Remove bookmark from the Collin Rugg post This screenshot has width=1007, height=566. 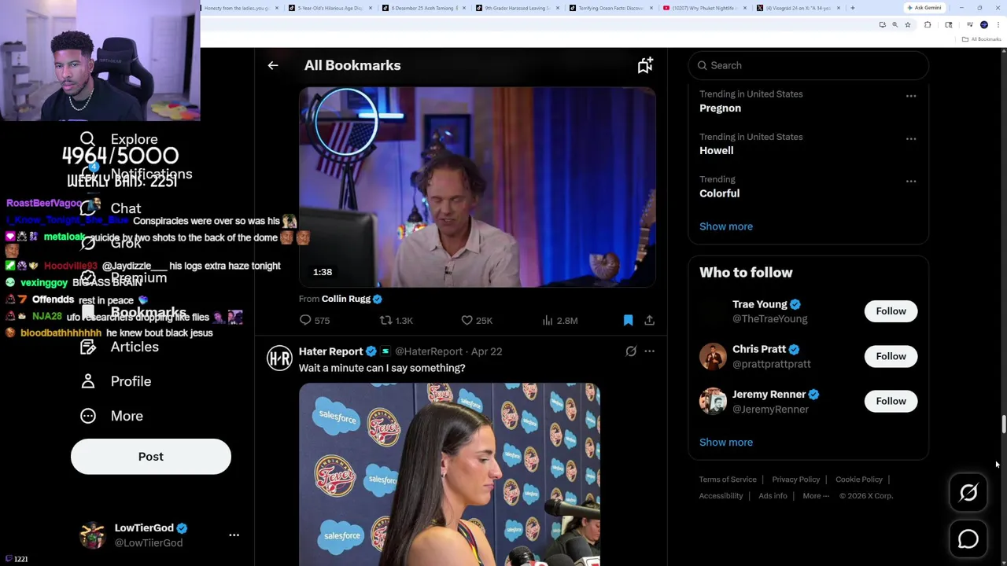click(x=628, y=320)
